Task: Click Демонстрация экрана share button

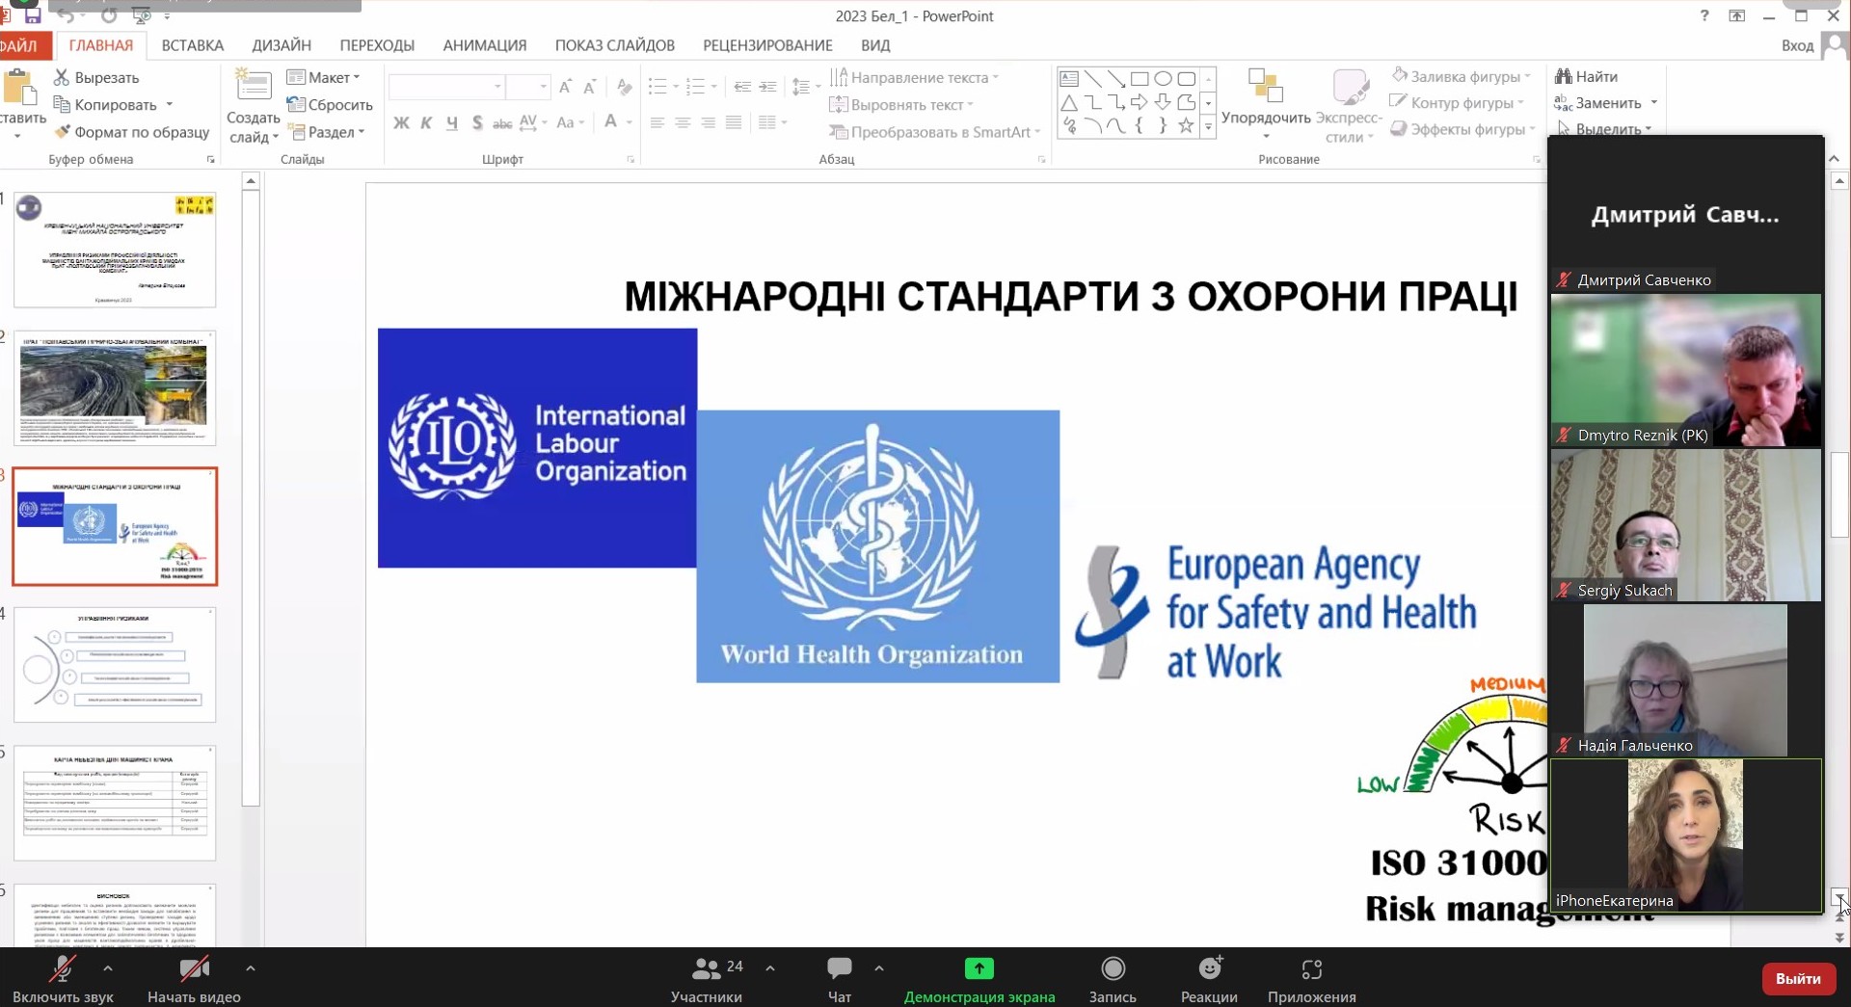Action: click(979, 979)
